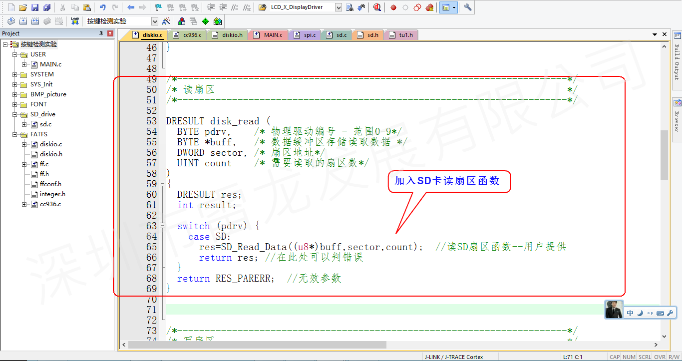Translate the current file
The width and height of the screenshot is (682, 361).
pos(11,21)
